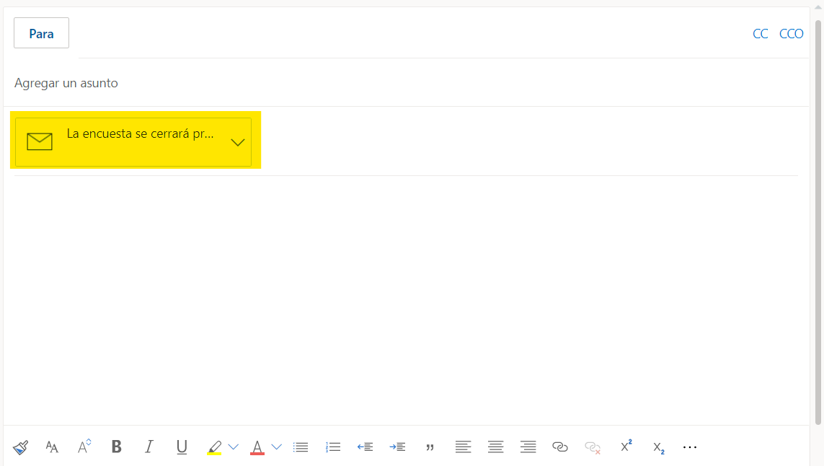
Task: Apply yellow highlight color
Action: (214, 447)
